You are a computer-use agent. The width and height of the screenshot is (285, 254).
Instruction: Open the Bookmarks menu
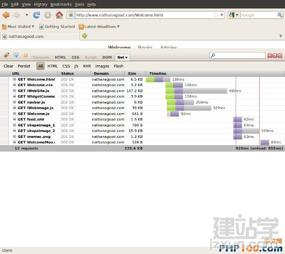click(x=61, y=4)
